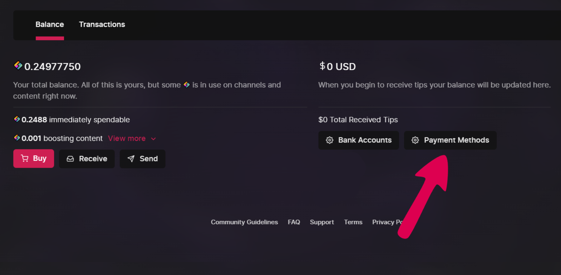Click the paper plane icon on Send
The height and width of the screenshot is (275, 561).
click(x=131, y=159)
